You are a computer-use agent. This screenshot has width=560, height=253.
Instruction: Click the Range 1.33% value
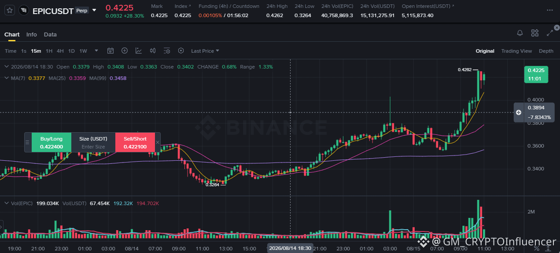[265, 67]
